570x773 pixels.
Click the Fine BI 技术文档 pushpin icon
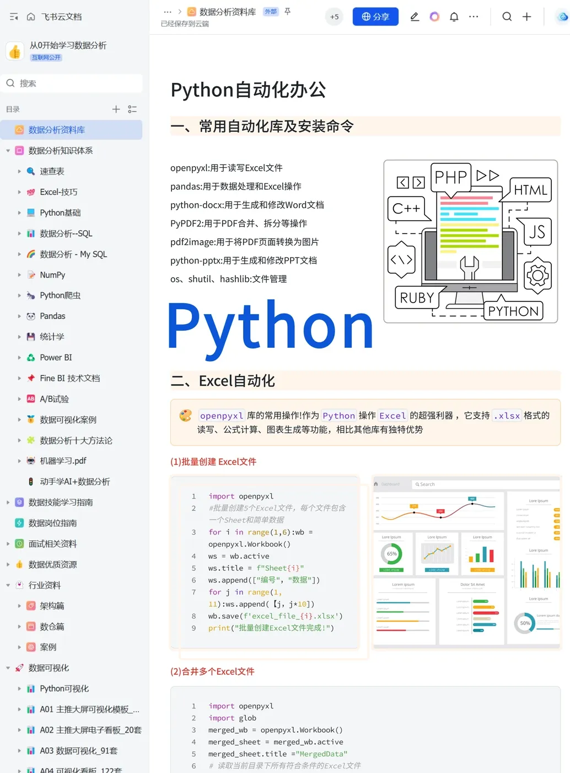31,378
